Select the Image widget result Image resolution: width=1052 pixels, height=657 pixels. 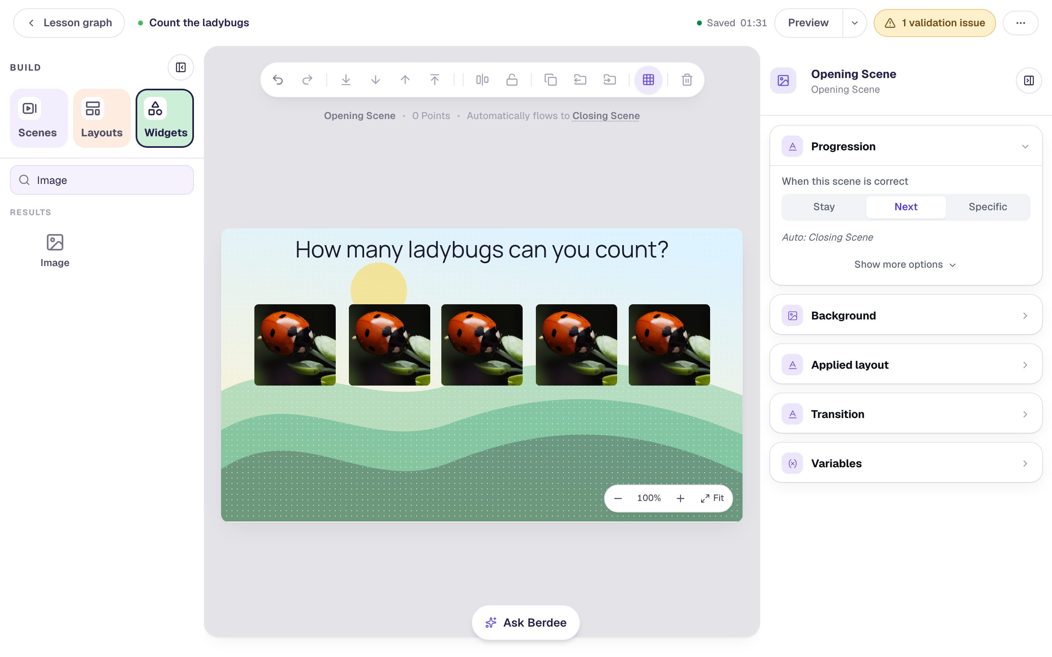[55, 251]
